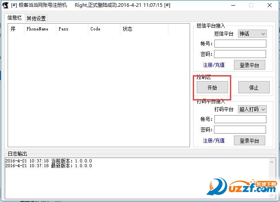The image size is (280, 202).
Task: Click 登录平台 button for 打码平台
Action: pos(250,141)
